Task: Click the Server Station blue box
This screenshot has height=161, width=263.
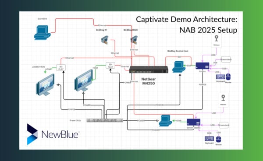Action: point(194,122)
